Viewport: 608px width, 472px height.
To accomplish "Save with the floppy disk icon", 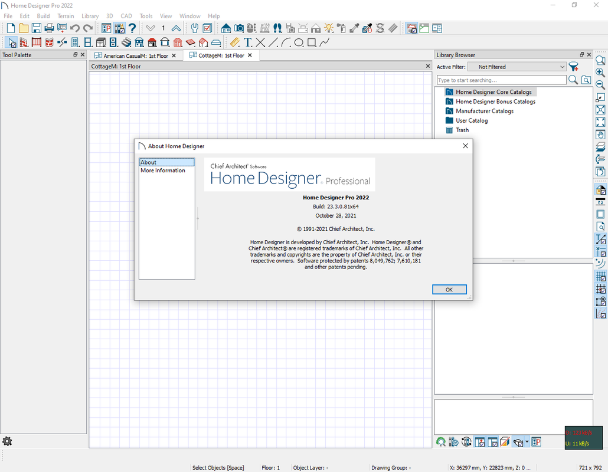I will (x=37, y=28).
